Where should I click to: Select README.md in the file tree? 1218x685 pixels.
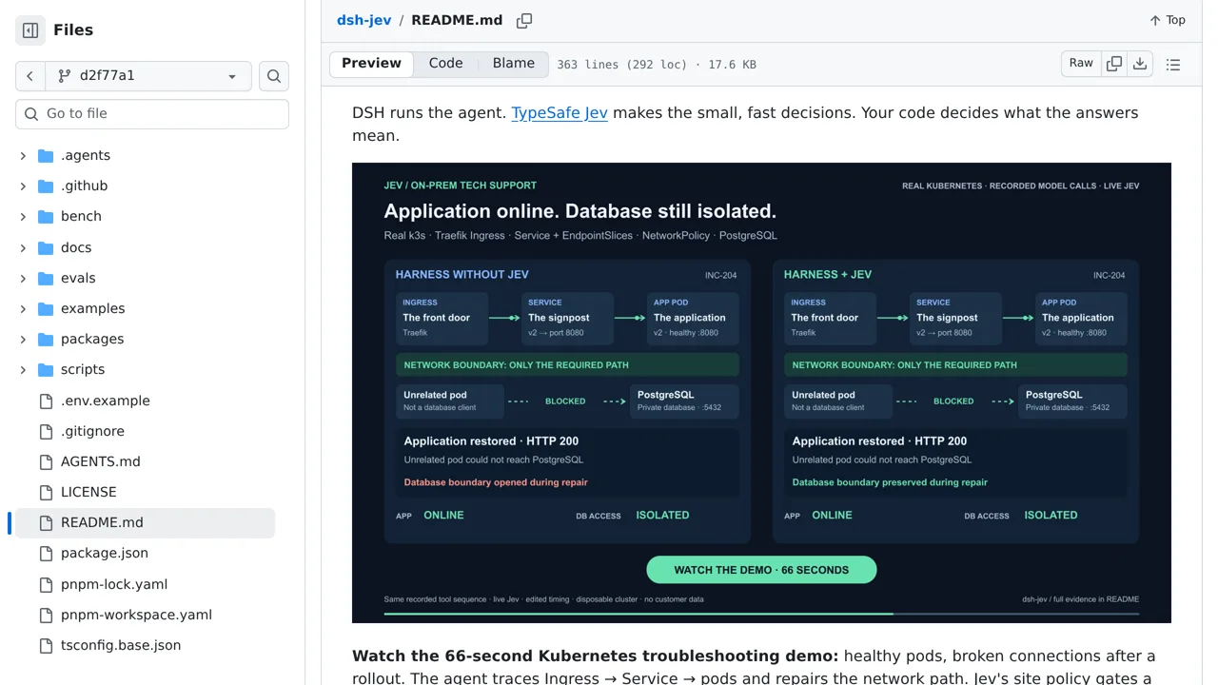tap(145, 522)
